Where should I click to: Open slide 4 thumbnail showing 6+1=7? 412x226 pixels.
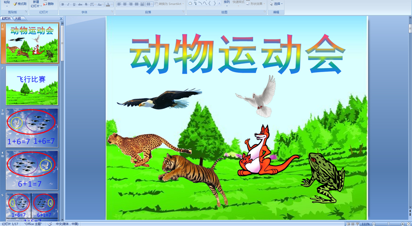(x=32, y=170)
